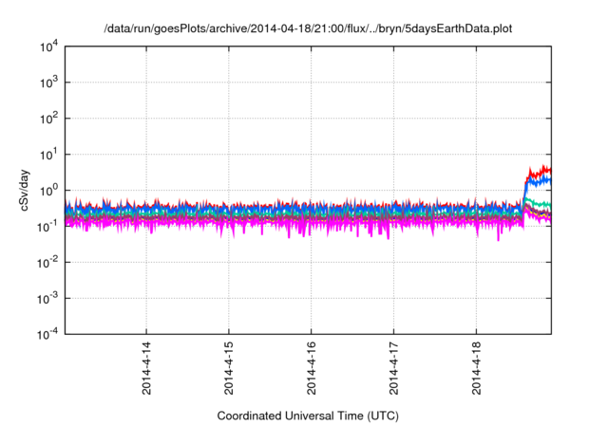Screen dimensions: 608x425
Task: Click the 2014-4-17 date tick label
Action: click(394, 368)
